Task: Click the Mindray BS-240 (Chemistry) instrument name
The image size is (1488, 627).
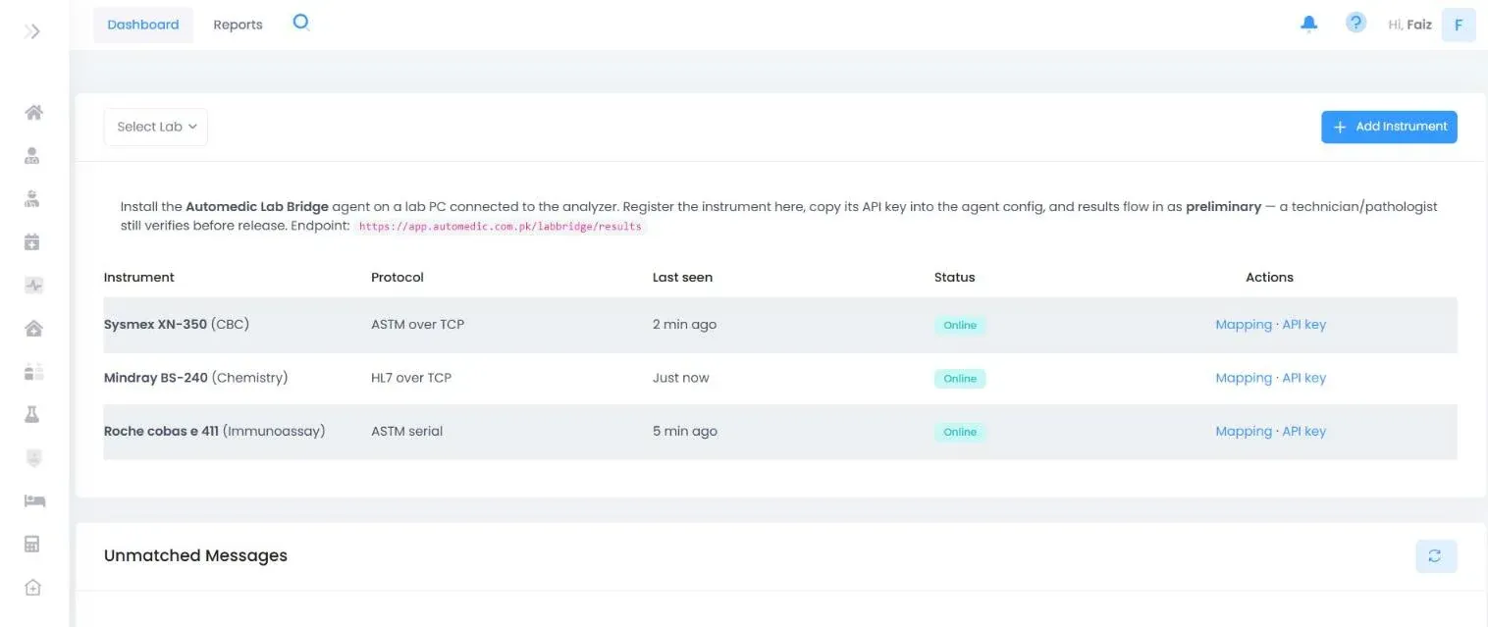Action: point(196,378)
